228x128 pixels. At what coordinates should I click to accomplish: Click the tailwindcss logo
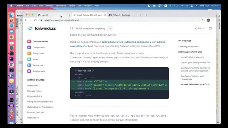point(42,28)
